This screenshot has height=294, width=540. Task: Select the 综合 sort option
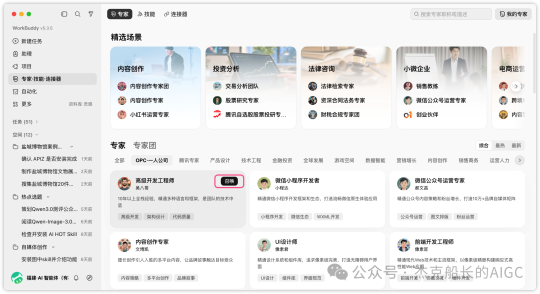[x=483, y=145]
